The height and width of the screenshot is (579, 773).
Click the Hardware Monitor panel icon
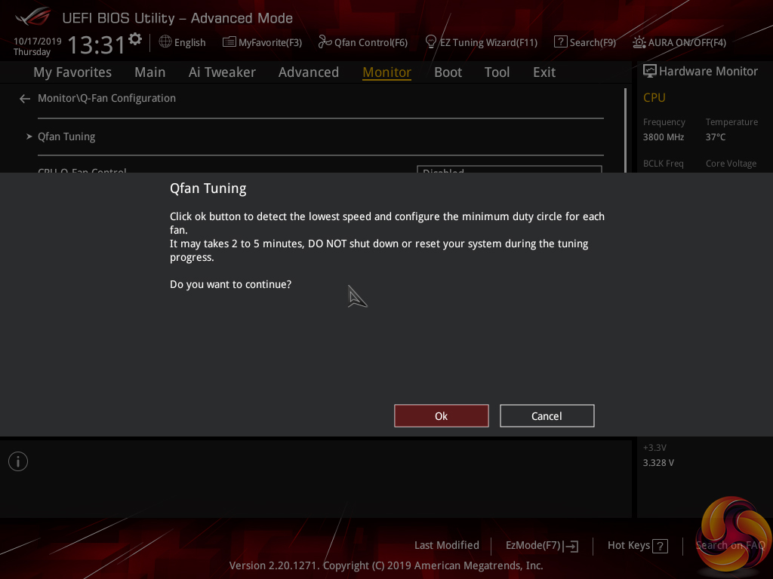point(649,70)
